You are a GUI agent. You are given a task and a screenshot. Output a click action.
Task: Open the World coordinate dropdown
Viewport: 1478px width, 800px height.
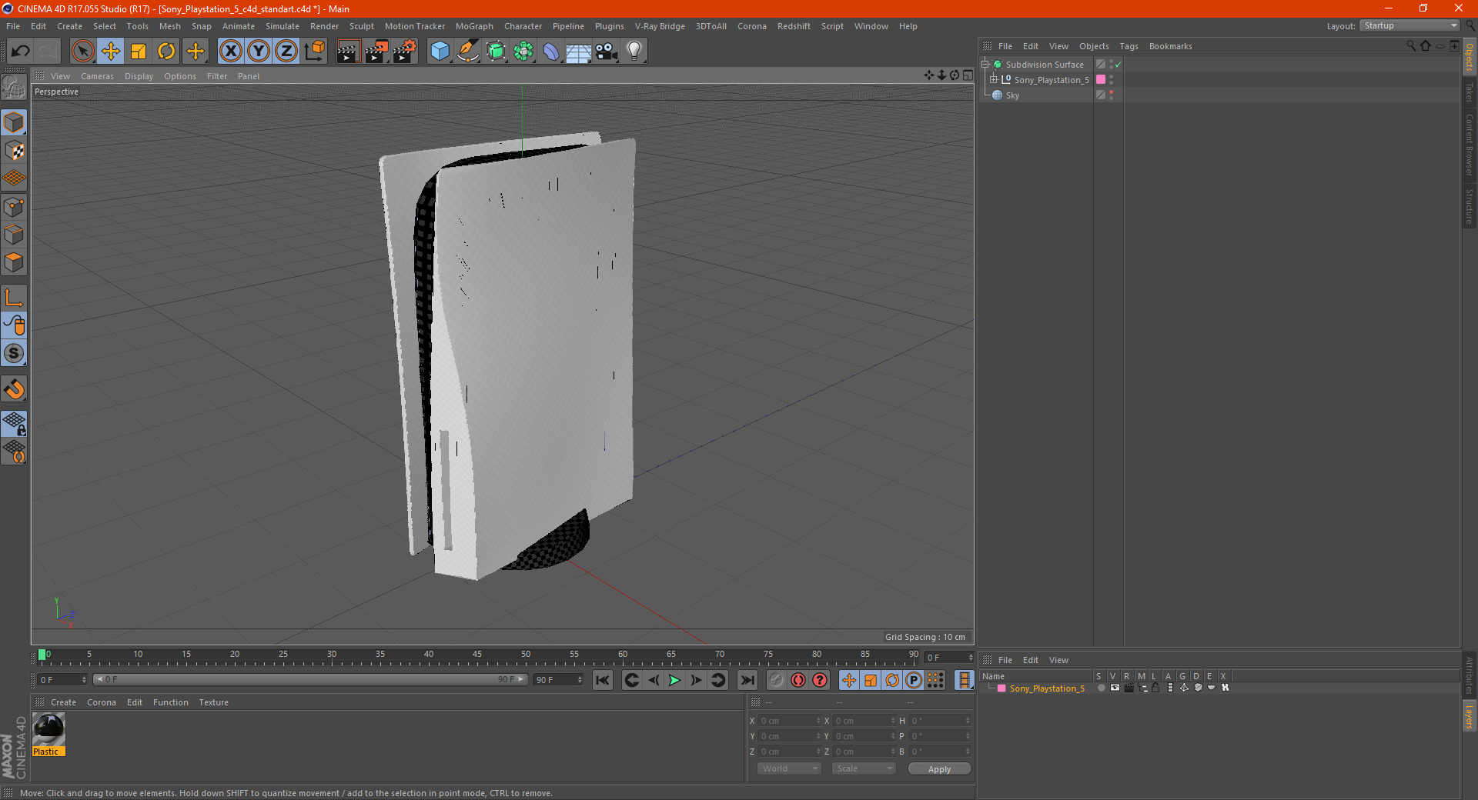(789, 768)
